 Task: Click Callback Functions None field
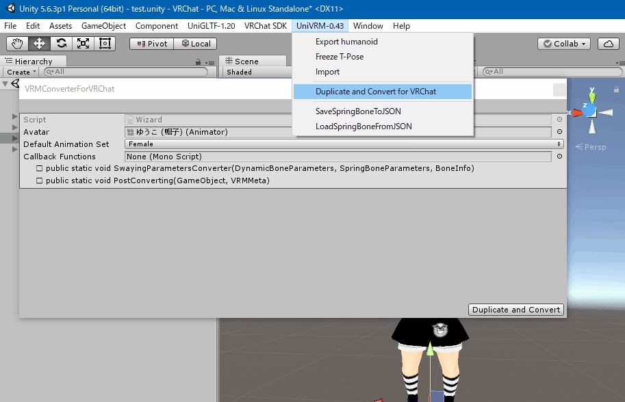tap(338, 157)
